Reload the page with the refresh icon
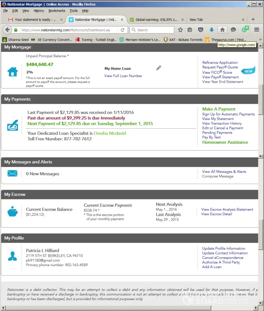Viewport: 264px width, 311px height. pyautogui.click(x=123, y=30)
